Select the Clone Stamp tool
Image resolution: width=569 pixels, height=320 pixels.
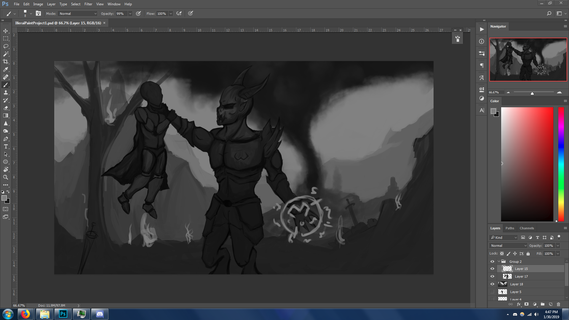coord(6,92)
